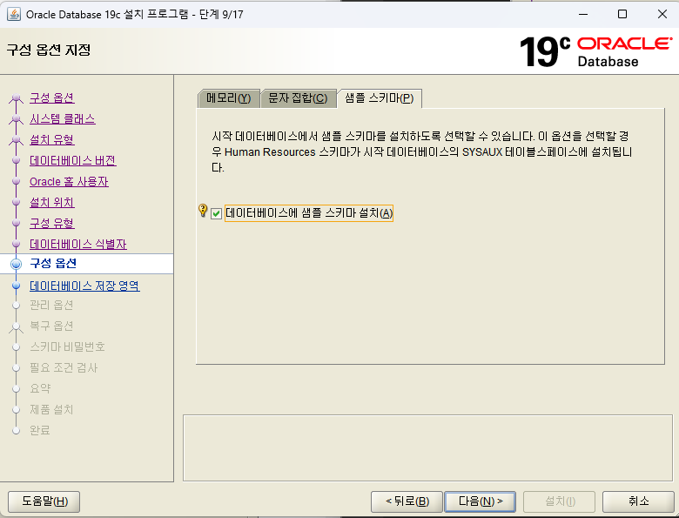Click the yellow lightbulb help icon
The height and width of the screenshot is (518, 679).
coord(203,211)
